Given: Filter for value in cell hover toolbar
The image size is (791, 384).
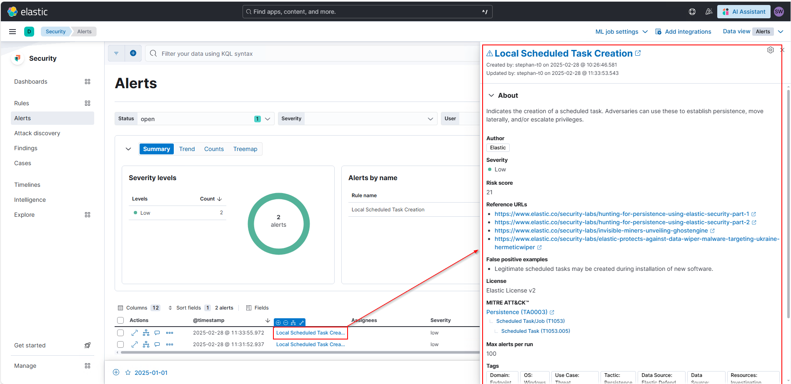Looking at the screenshot, I should 278,322.
